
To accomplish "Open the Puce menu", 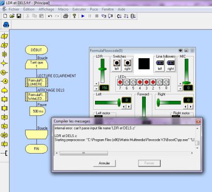I will click(x=94, y=9).
